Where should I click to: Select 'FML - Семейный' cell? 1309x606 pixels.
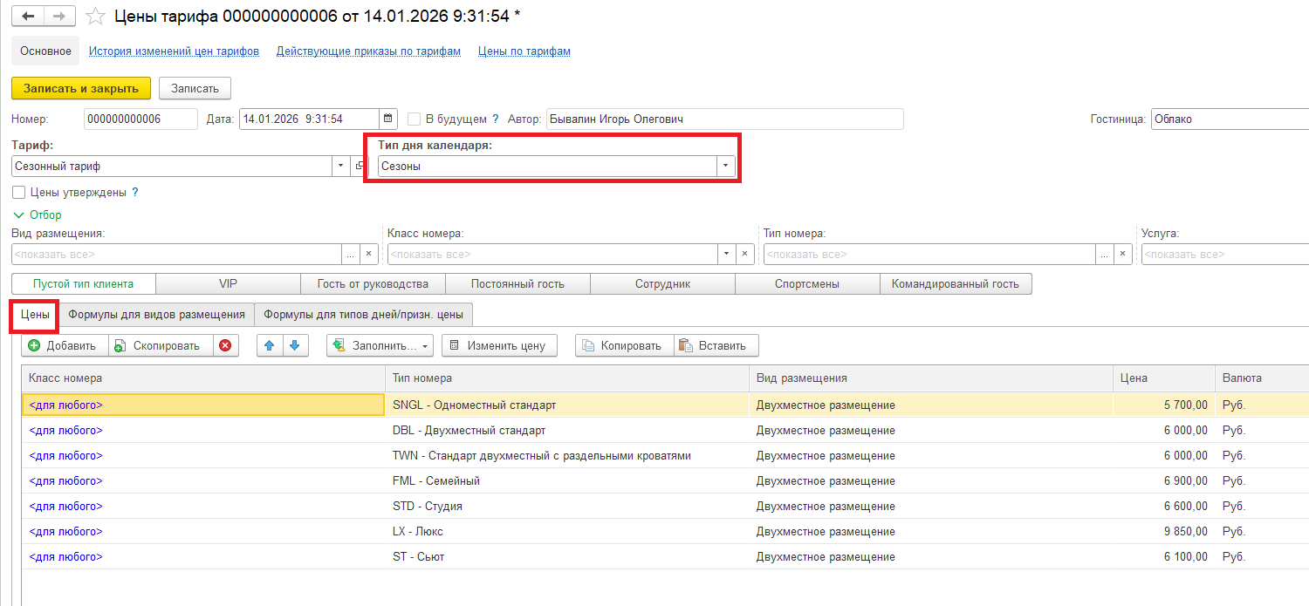coord(567,480)
